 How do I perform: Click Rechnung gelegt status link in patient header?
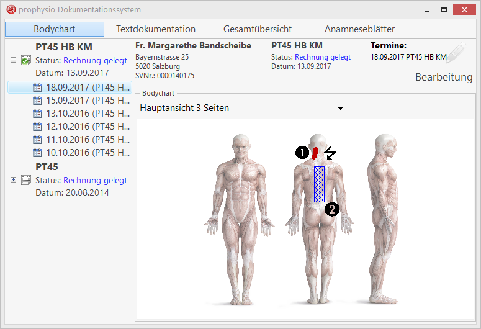coord(322,57)
